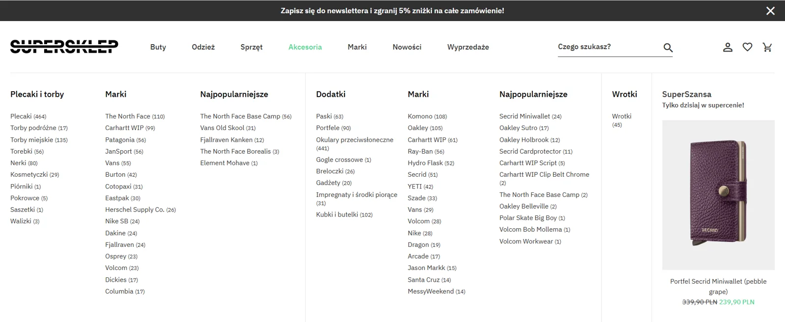
Task: Open Element Mohave link
Action: click(x=229, y=163)
